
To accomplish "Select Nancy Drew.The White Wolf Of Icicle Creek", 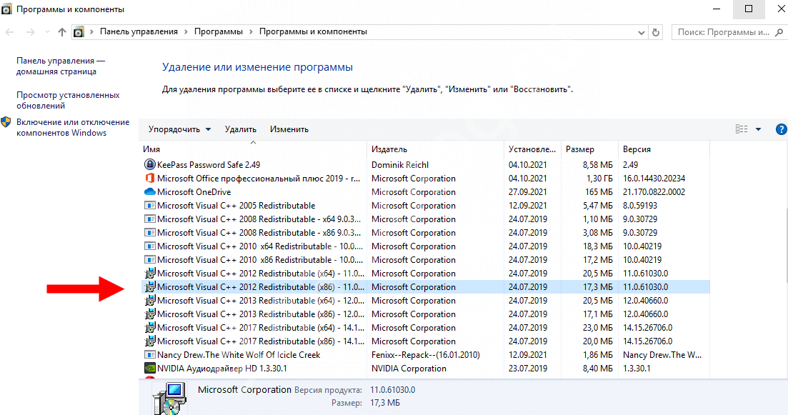I will coord(239,354).
